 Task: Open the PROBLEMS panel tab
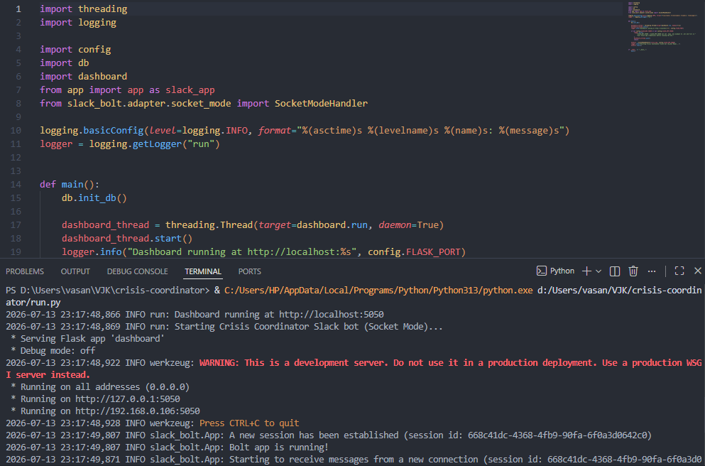pos(25,271)
